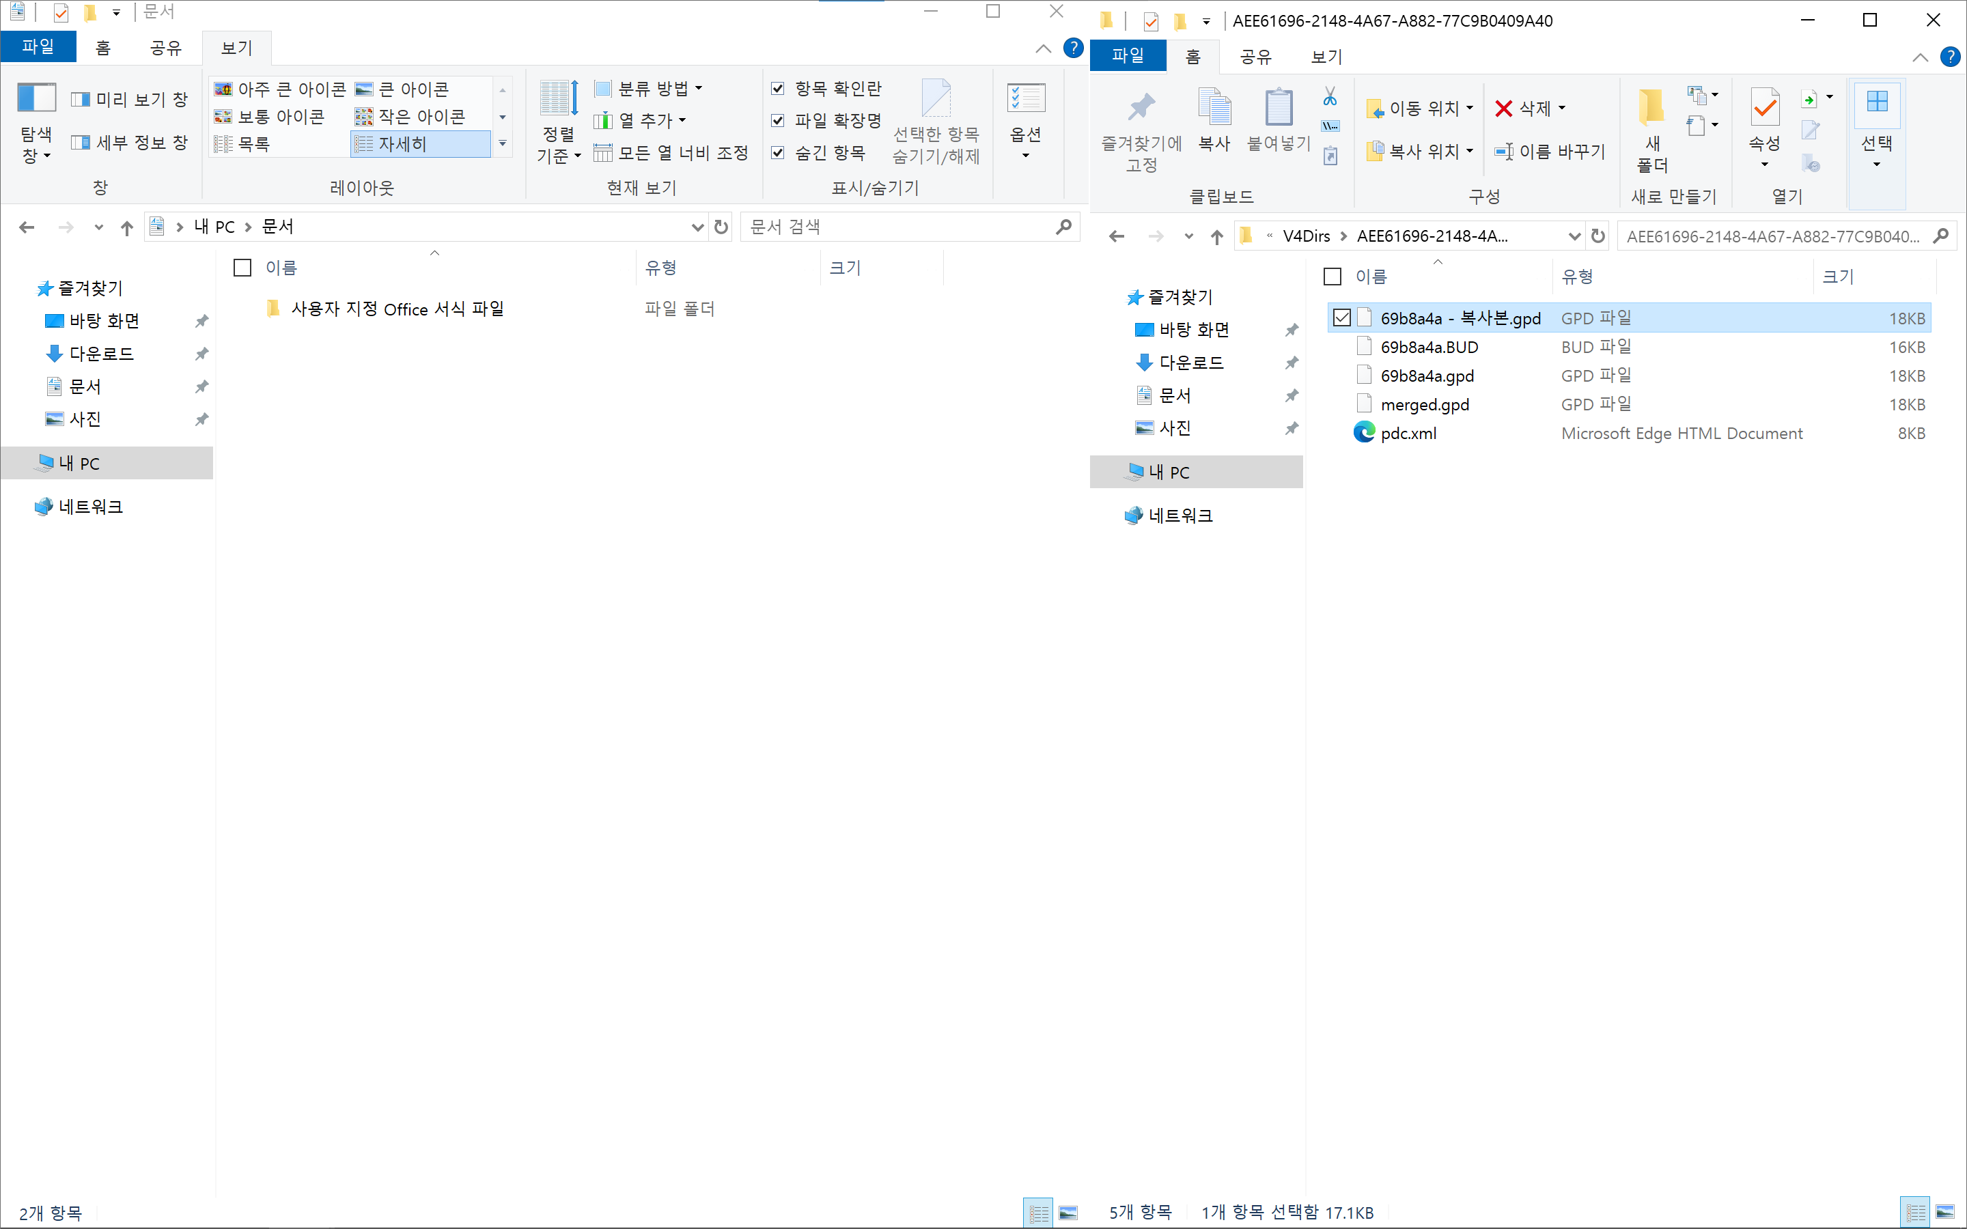Uncheck the 항목 확인란 checkbox
This screenshot has height=1229, width=1967.
pos(778,89)
